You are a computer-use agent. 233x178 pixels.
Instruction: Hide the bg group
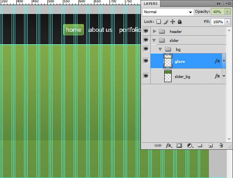coord(146,49)
